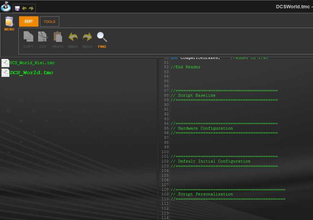This screenshot has width=313, height=220.
Task: Click the '// Default Initial Configuration' comment
Action: tap(211, 161)
